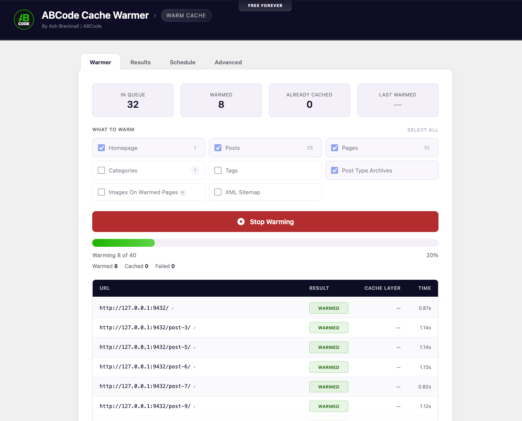Open the external link icon beside post-3 URL
The width and height of the screenshot is (522, 421).
(x=194, y=328)
